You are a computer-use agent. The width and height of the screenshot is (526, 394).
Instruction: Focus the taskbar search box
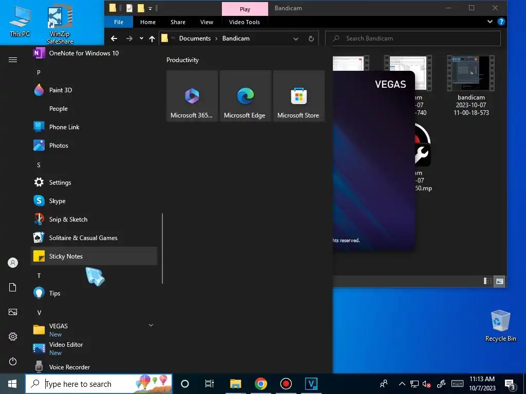(x=99, y=384)
